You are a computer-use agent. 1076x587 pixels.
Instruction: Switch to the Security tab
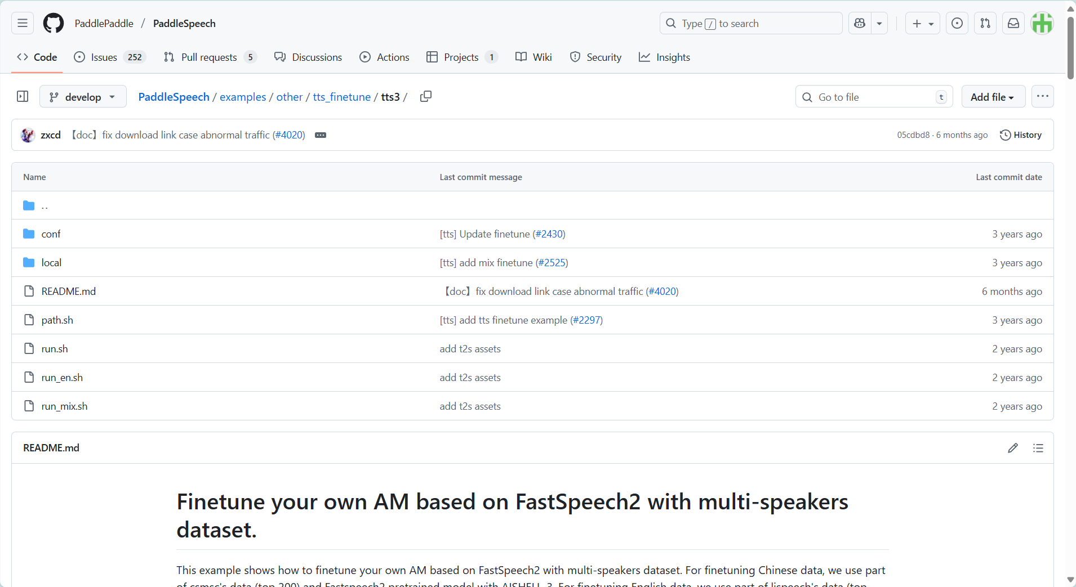click(595, 57)
